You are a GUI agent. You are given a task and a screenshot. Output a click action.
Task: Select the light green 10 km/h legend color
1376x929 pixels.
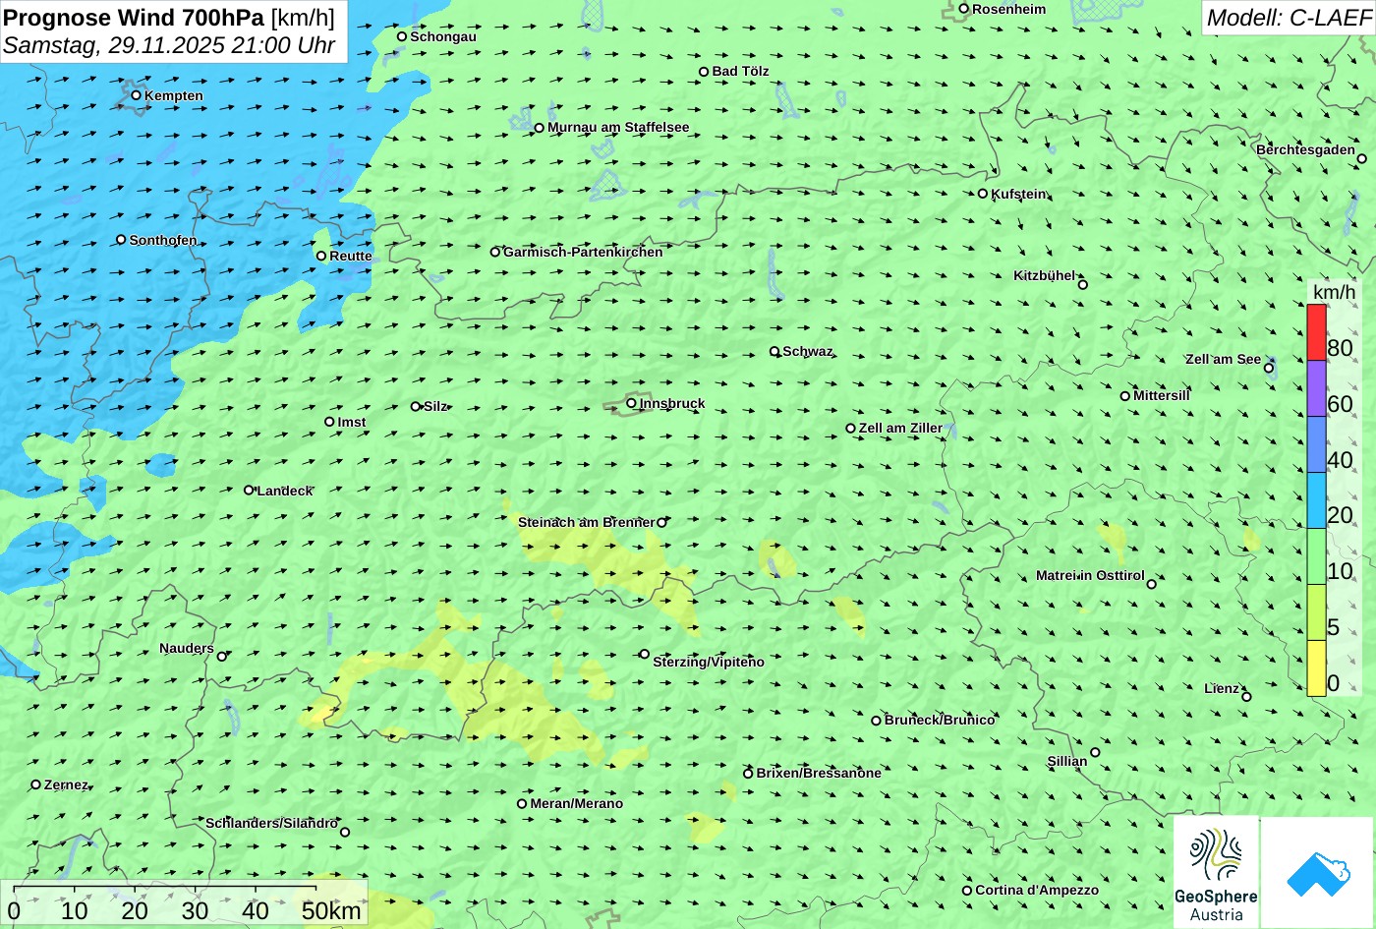[x=1316, y=556]
